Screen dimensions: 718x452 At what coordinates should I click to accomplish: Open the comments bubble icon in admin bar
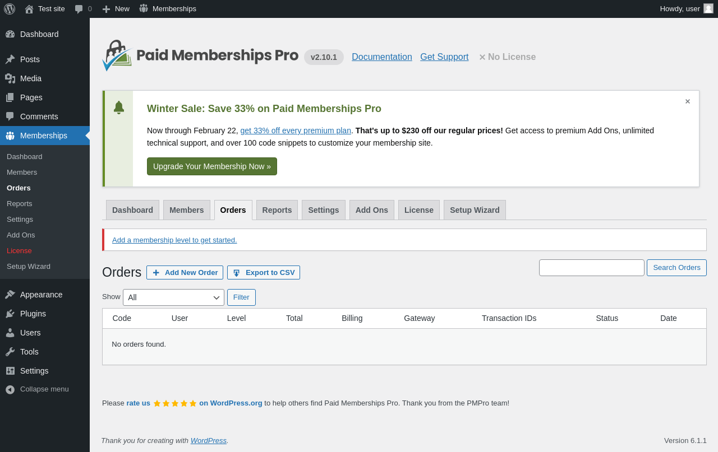pos(79,9)
